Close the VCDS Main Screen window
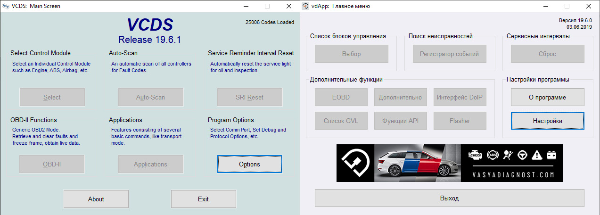This screenshot has height=215, width=600. tap(288, 6)
